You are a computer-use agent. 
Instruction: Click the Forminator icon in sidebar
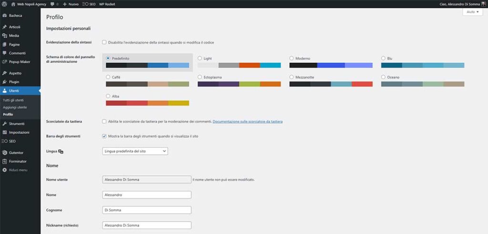click(4, 161)
